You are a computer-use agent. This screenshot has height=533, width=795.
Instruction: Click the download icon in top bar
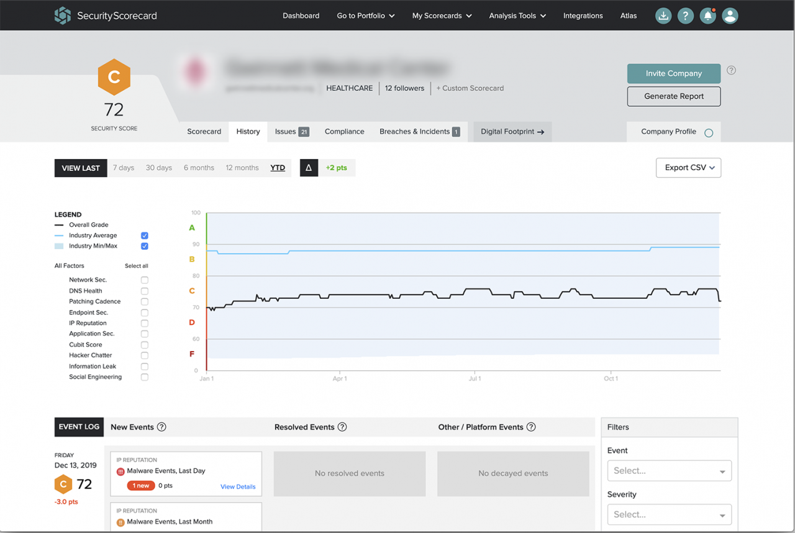[x=663, y=16]
